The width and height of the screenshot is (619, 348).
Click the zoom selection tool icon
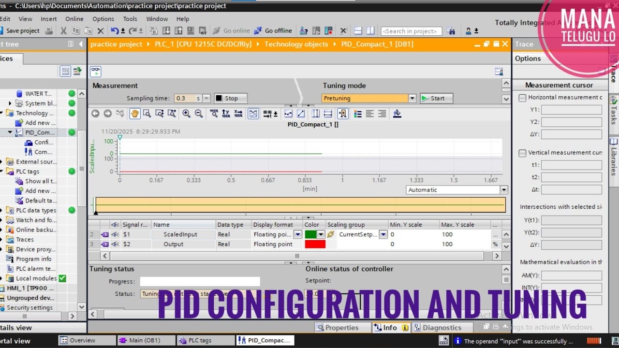(x=147, y=114)
